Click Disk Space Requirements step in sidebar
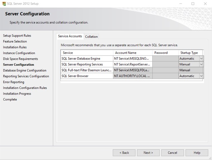The image size is (212, 161). click(21, 59)
